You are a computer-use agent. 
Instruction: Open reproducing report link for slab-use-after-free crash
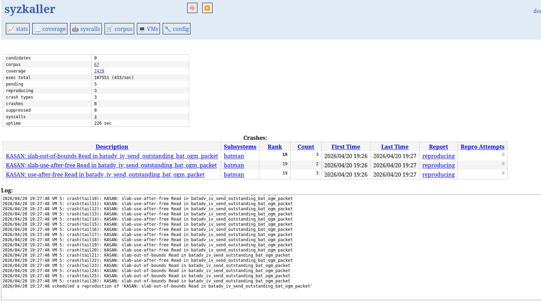[439, 165]
